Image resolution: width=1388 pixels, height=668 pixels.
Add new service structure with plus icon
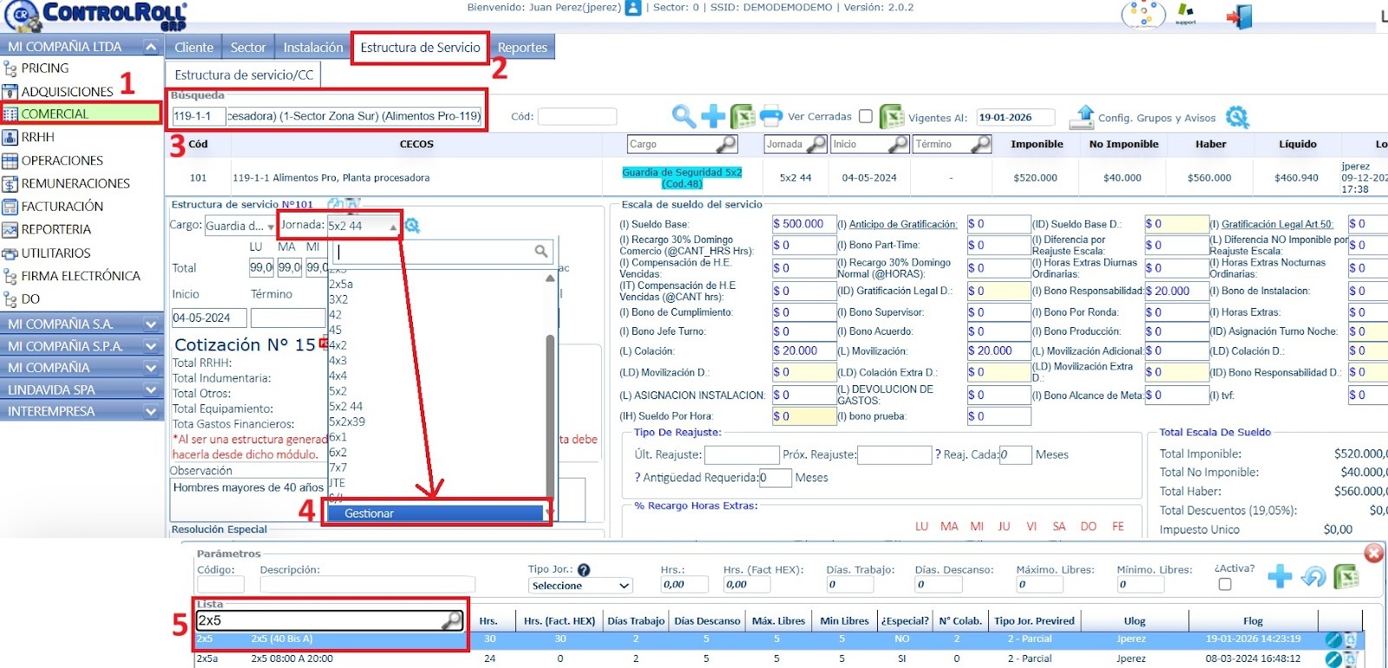[713, 115]
